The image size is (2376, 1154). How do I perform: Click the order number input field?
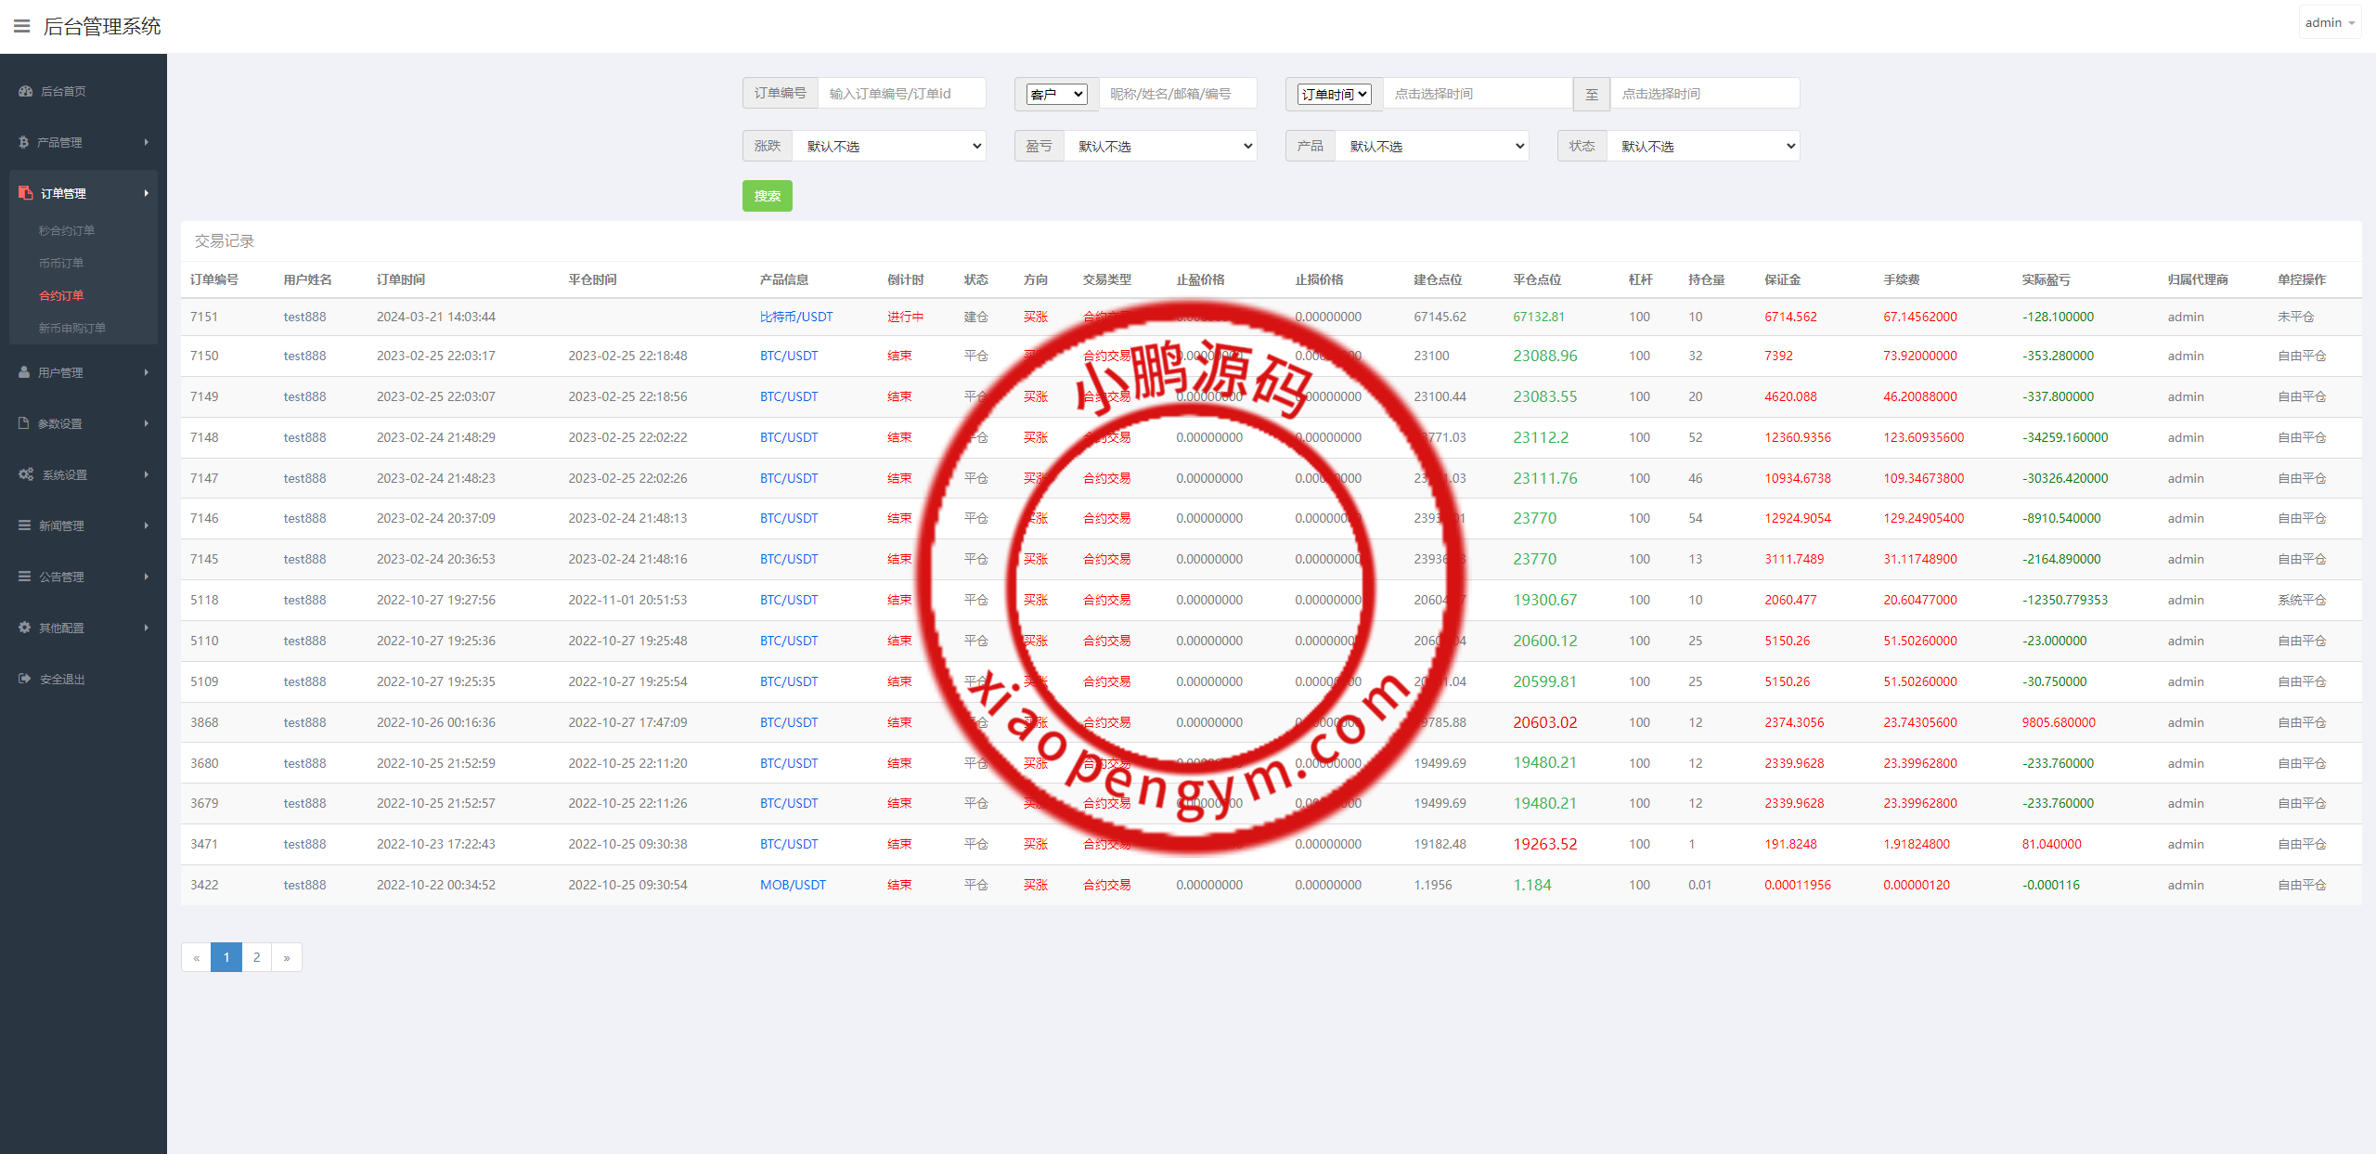coord(900,94)
